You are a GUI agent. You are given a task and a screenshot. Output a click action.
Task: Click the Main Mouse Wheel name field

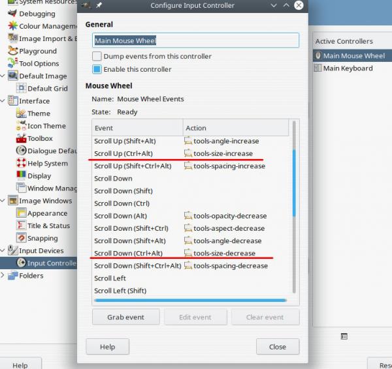pos(195,40)
